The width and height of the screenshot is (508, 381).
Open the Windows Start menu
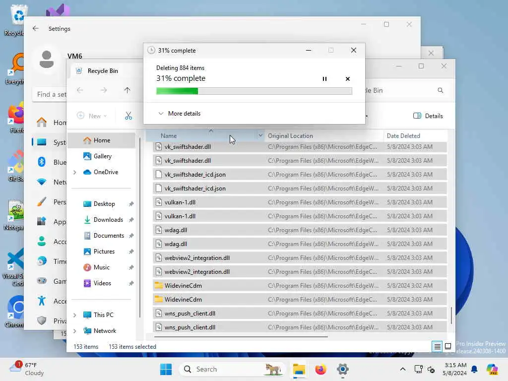pyautogui.click(x=166, y=369)
